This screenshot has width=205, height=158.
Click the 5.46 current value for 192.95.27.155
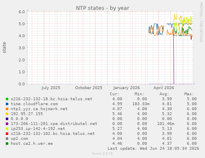coord(117,114)
